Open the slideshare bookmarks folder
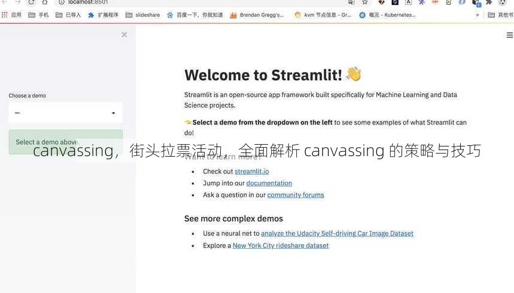514x293 pixels. [x=142, y=15]
